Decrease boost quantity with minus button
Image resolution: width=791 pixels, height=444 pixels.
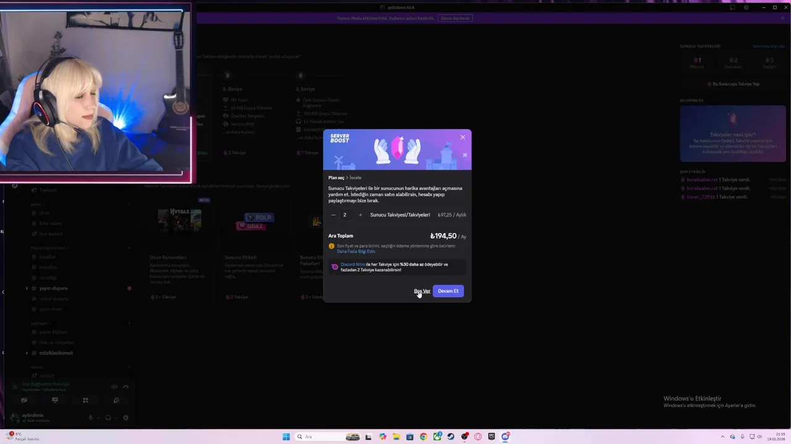[x=333, y=215]
